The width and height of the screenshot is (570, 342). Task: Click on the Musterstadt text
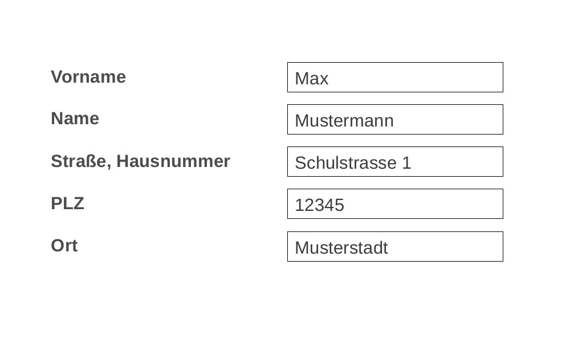pos(341,248)
